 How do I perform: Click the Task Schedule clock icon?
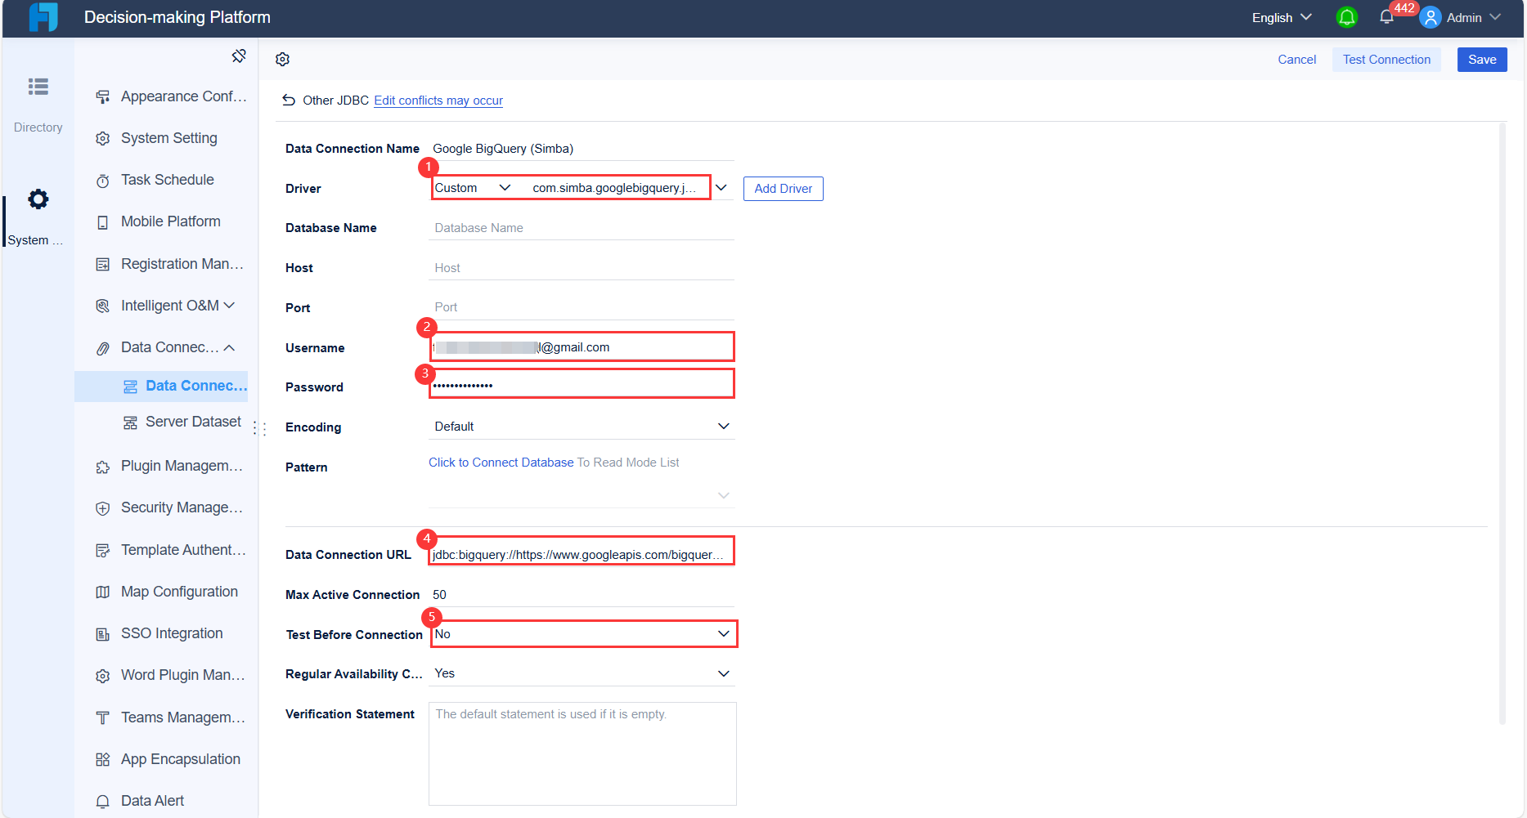point(102,181)
